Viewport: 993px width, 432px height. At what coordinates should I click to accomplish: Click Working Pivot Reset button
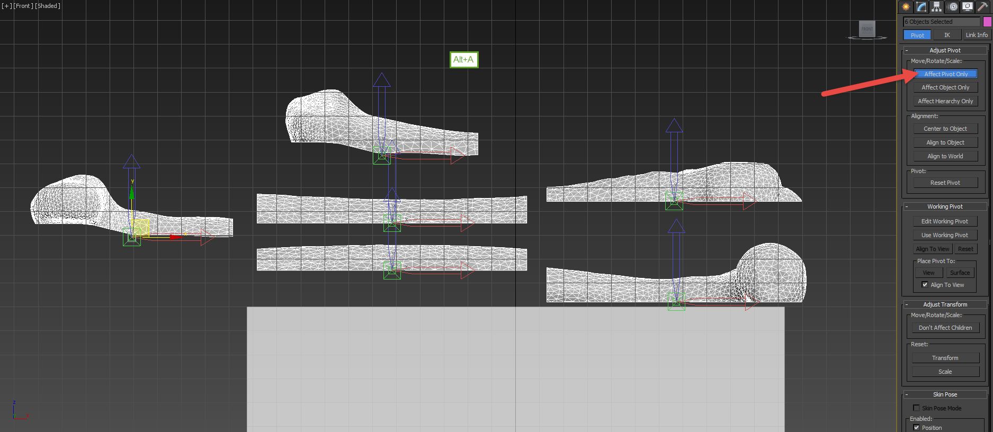965,249
